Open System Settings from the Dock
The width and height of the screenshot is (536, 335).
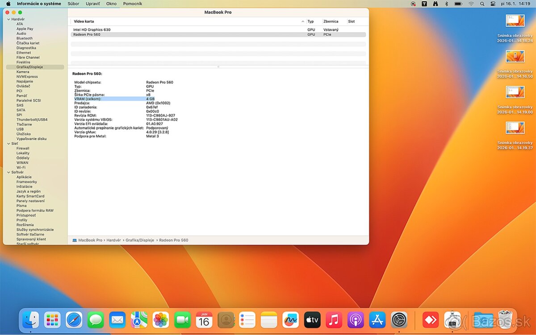tap(399, 320)
